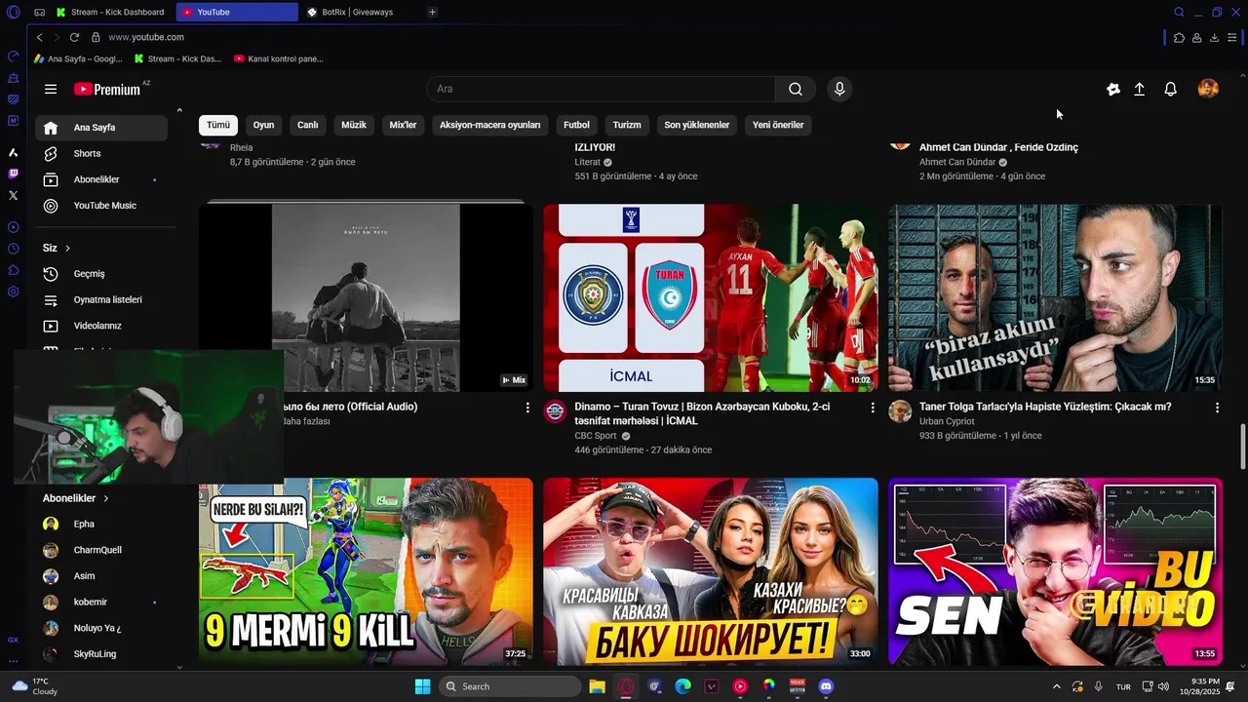Click the search magnifier button

click(x=796, y=89)
